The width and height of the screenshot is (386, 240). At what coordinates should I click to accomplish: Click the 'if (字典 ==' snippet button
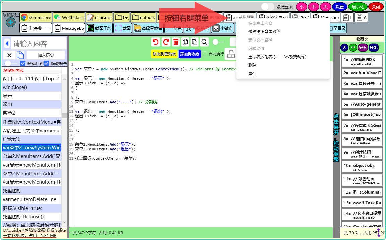36,28
